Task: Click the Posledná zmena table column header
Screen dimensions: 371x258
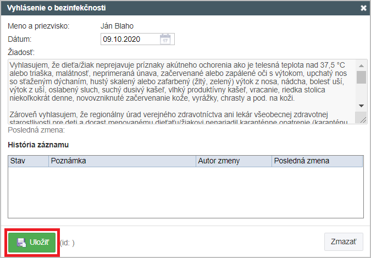Action: (x=317, y=161)
